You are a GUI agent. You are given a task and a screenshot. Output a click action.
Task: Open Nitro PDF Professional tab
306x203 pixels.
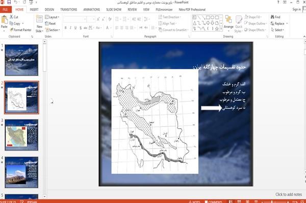click(192, 9)
